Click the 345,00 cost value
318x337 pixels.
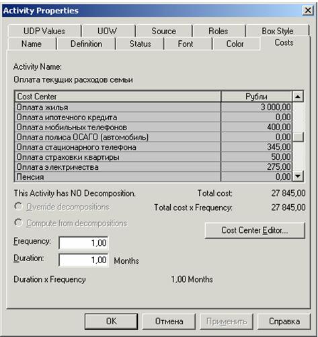coord(279,147)
